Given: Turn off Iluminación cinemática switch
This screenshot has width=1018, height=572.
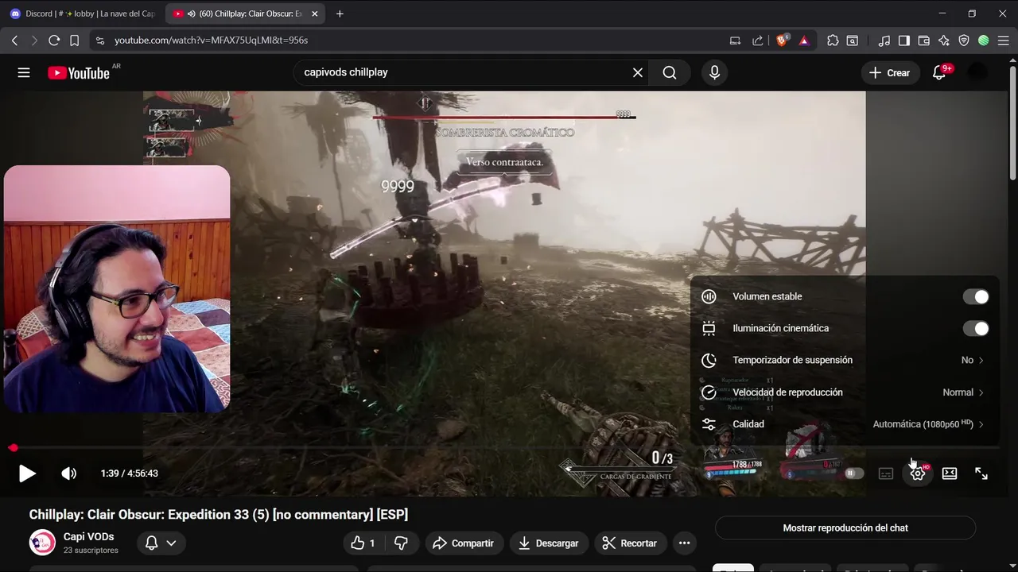Looking at the screenshot, I should pyautogui.click(x=976, y=328).
